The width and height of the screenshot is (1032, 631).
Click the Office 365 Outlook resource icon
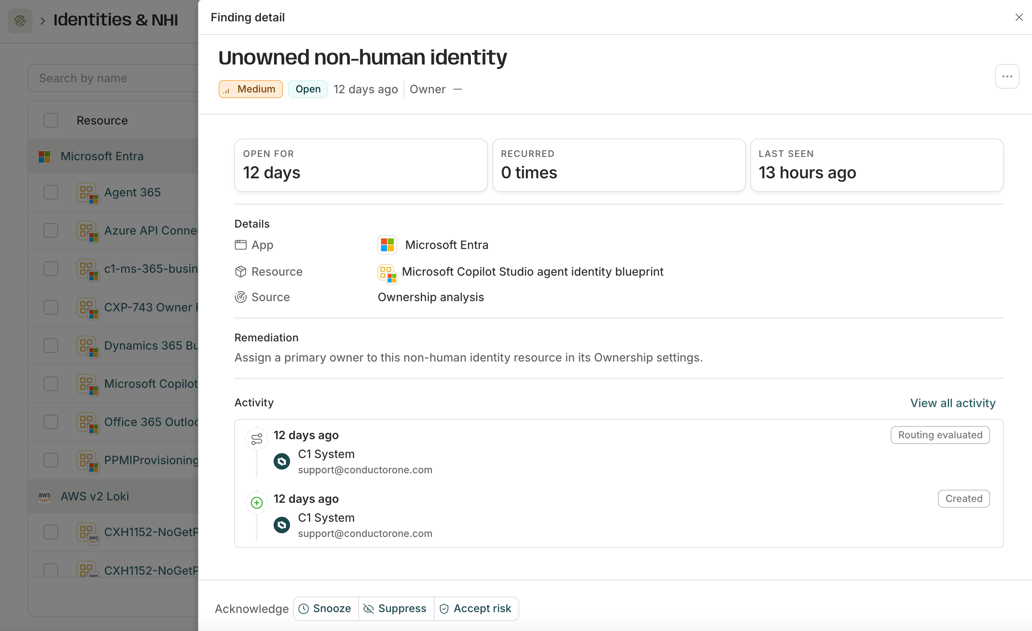[88, 422]
